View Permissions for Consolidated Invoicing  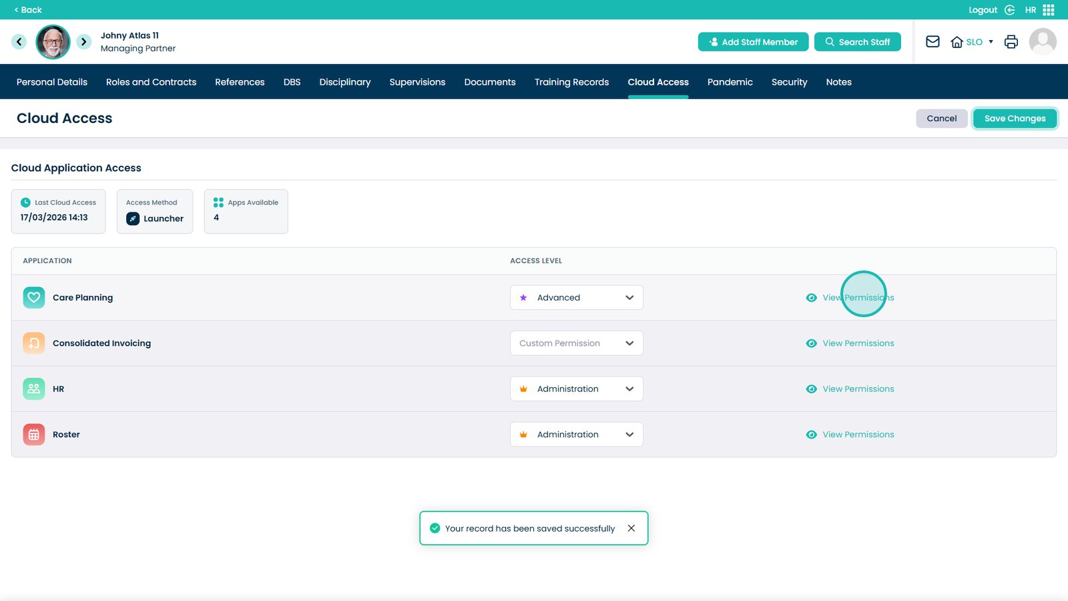pos(858,343)
